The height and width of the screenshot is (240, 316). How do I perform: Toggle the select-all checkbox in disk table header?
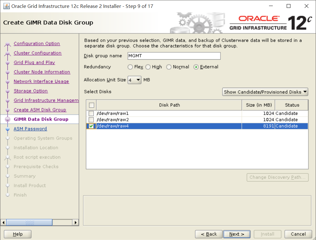[91, 105]
